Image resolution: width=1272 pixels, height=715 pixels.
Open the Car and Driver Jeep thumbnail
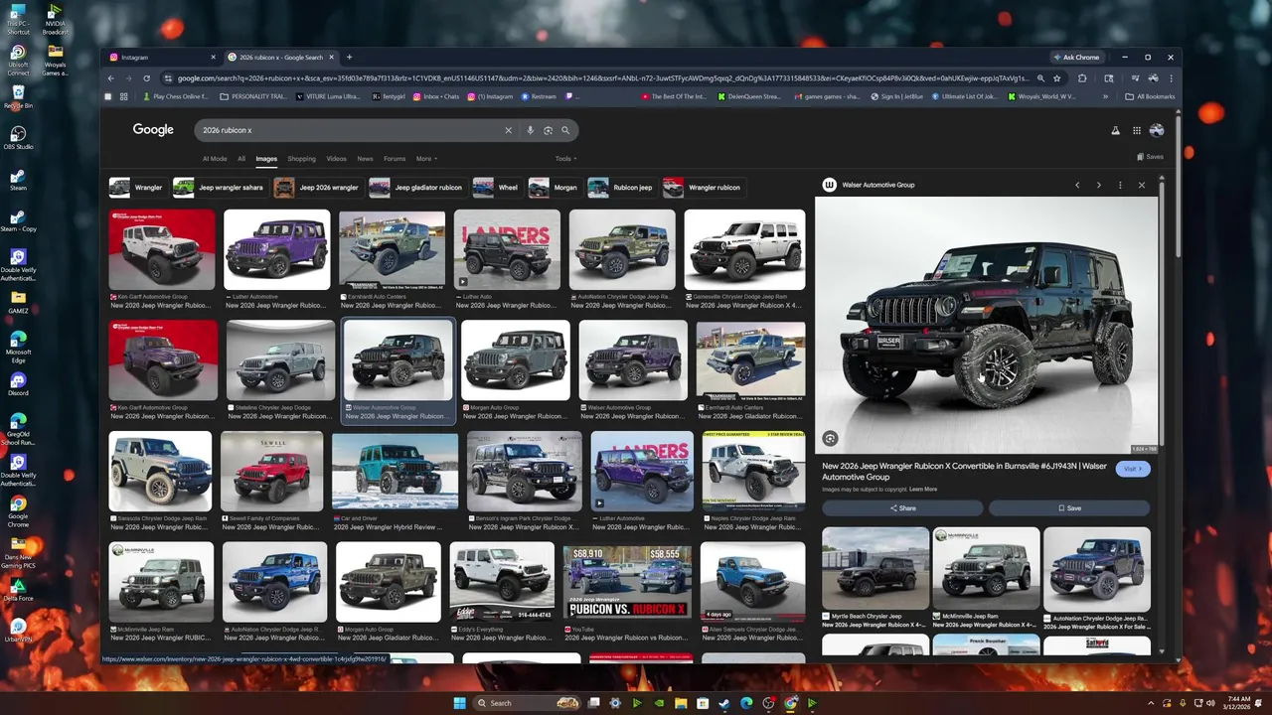coord(395,471)
